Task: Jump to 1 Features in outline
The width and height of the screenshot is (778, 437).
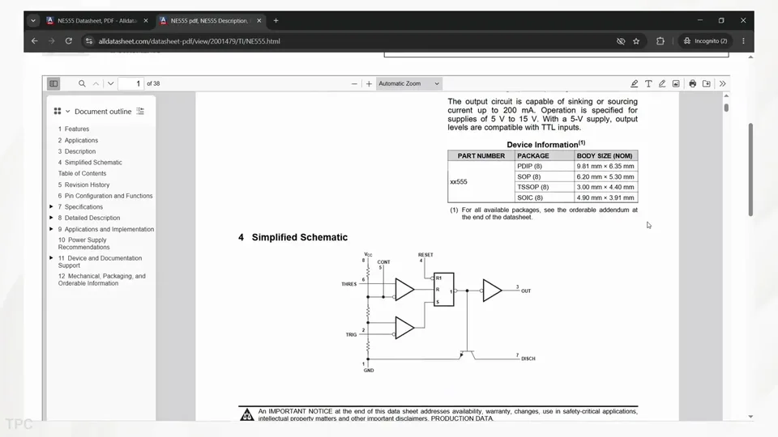Action: (x=74, y=129)
